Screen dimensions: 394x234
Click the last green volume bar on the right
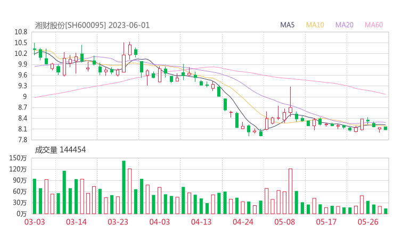coord(385,211)
